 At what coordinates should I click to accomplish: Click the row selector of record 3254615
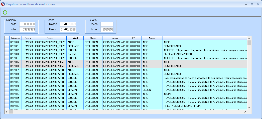[7, 62]
